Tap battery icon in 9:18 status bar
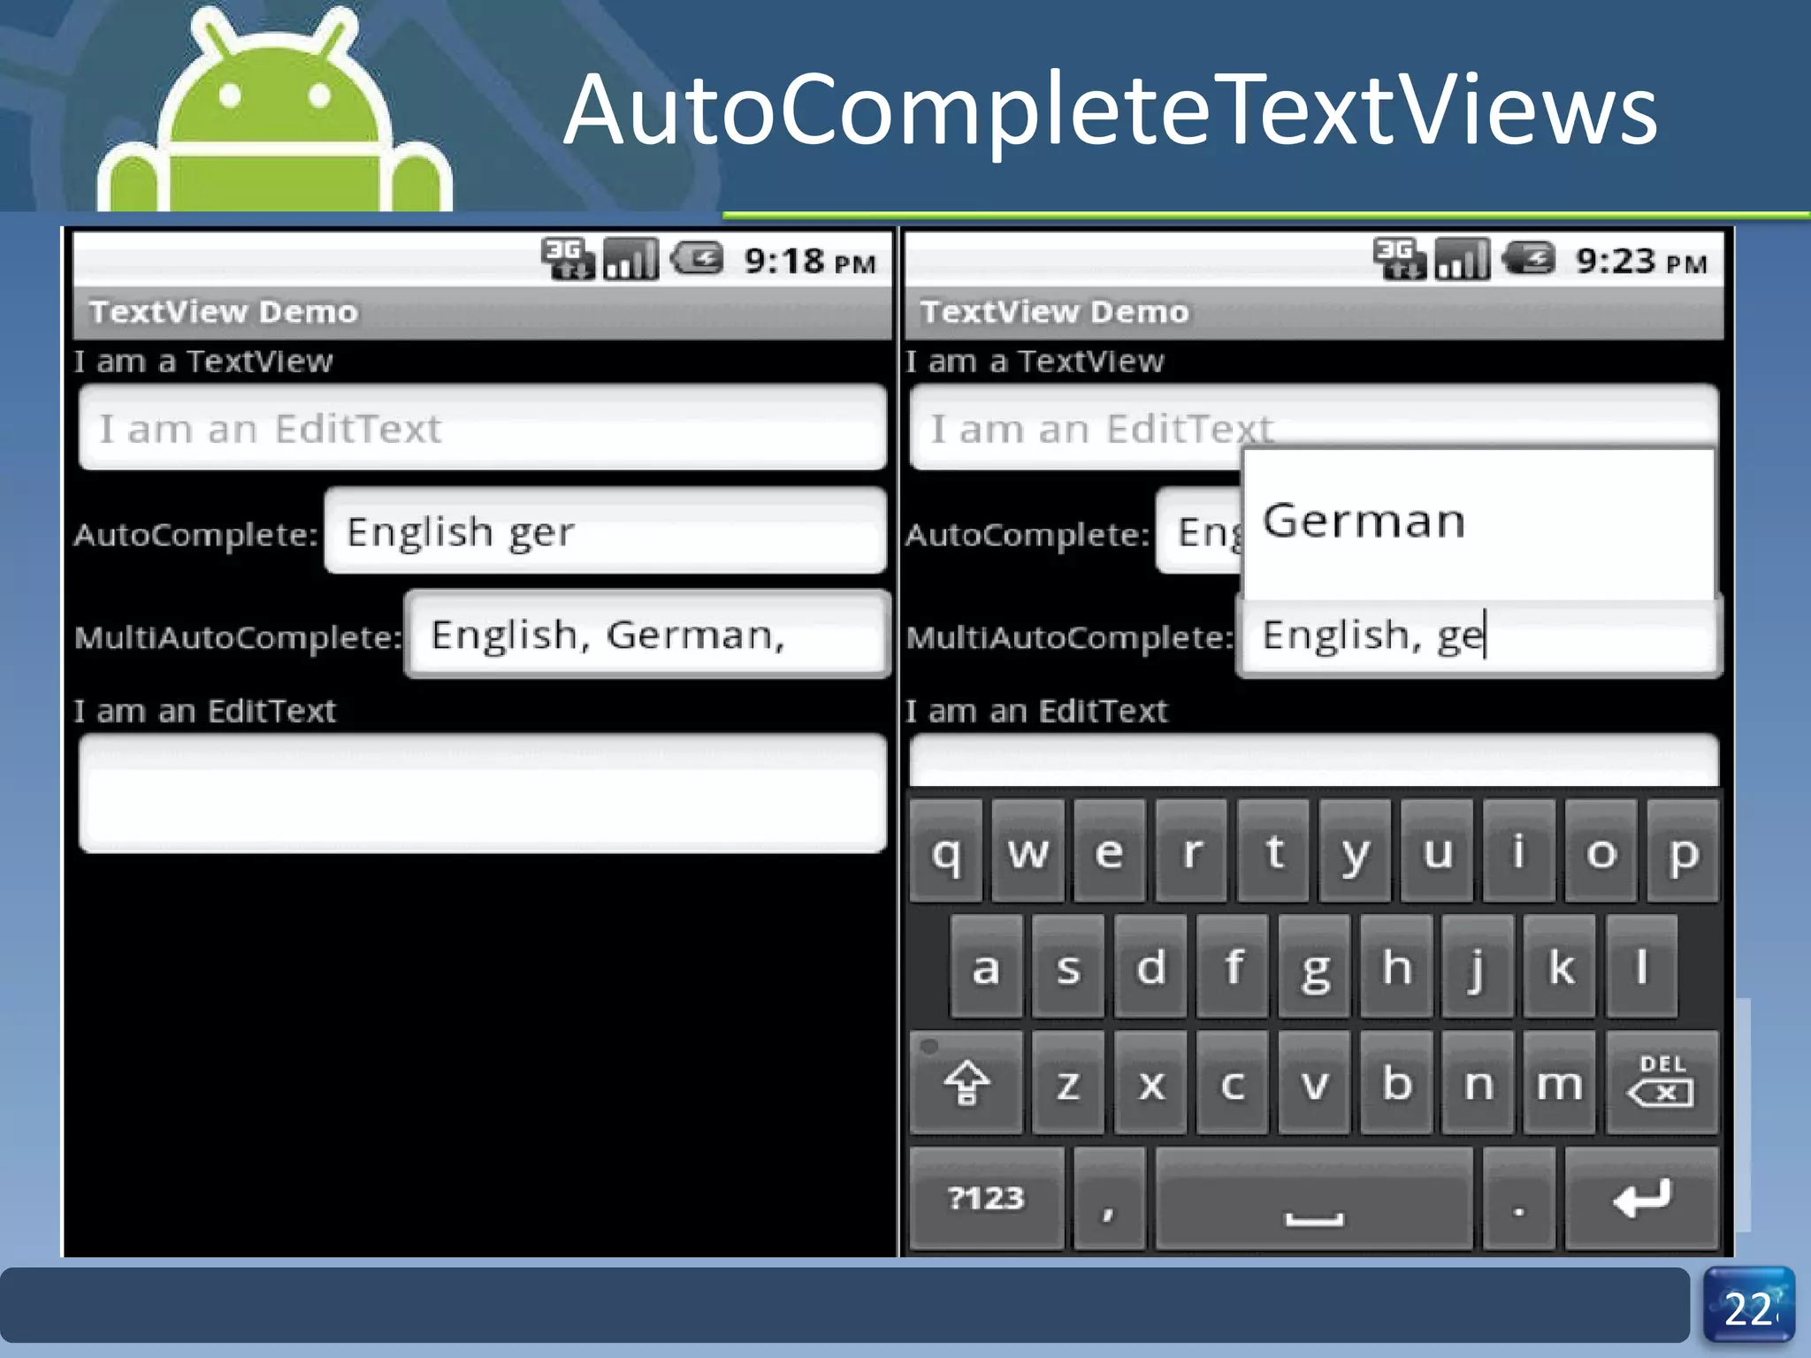Image resolution: width=1811 pixels, height=1358 pixels. click(x=698, y=259)
